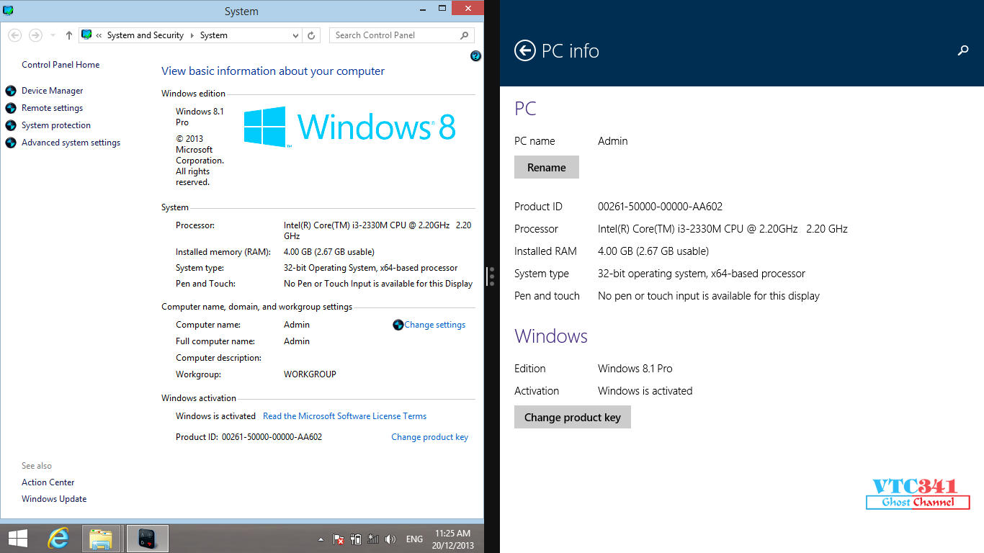Click the PC settings app on taskbar
984x553 pixels.
(147, 539)
